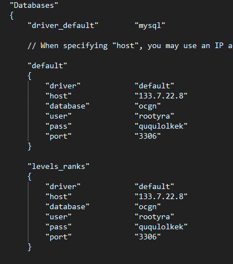Select the "default" block name

tap(47, 65)
